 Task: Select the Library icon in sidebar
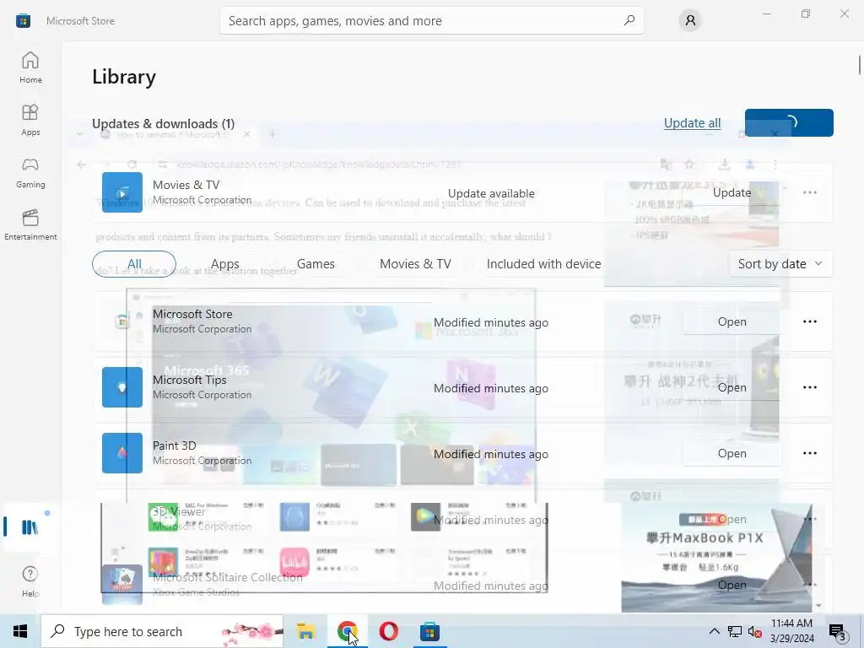pos(30,527)
